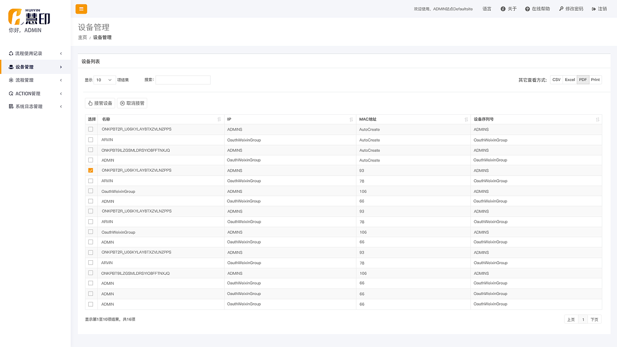The image size is (617, 347).
Task: Open 系统日志管理 in the sidebar
Action: click(x=36, y=107)
